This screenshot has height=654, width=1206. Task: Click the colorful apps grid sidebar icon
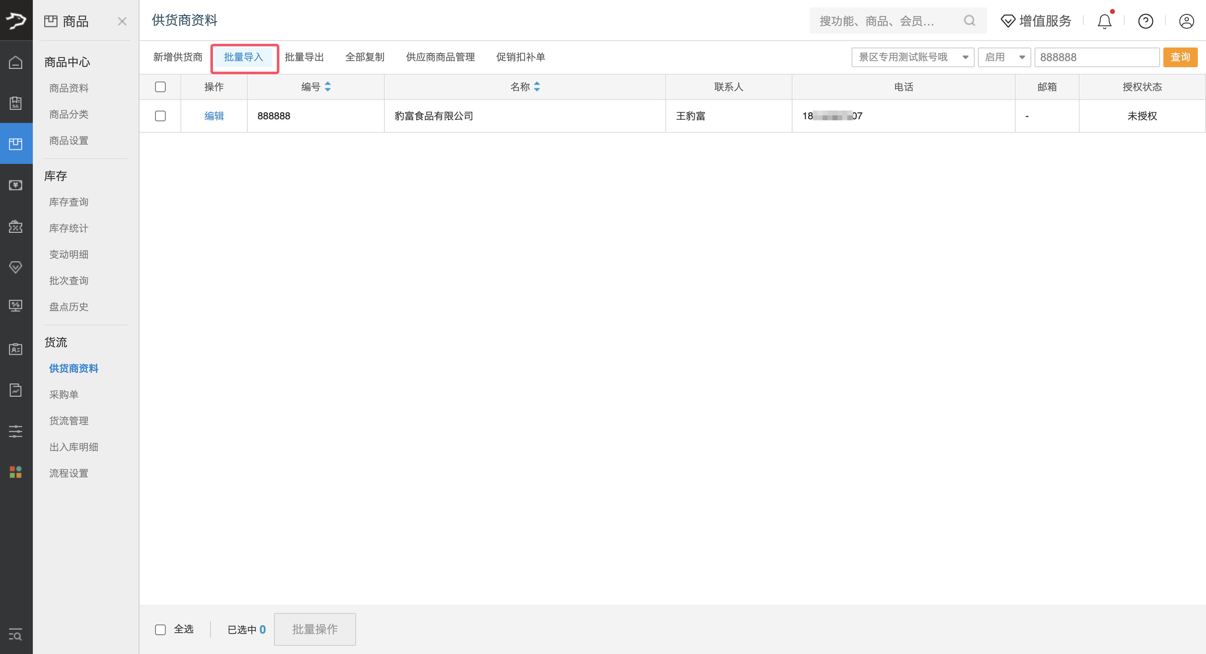pyautogui.click(x=16, y=472)
